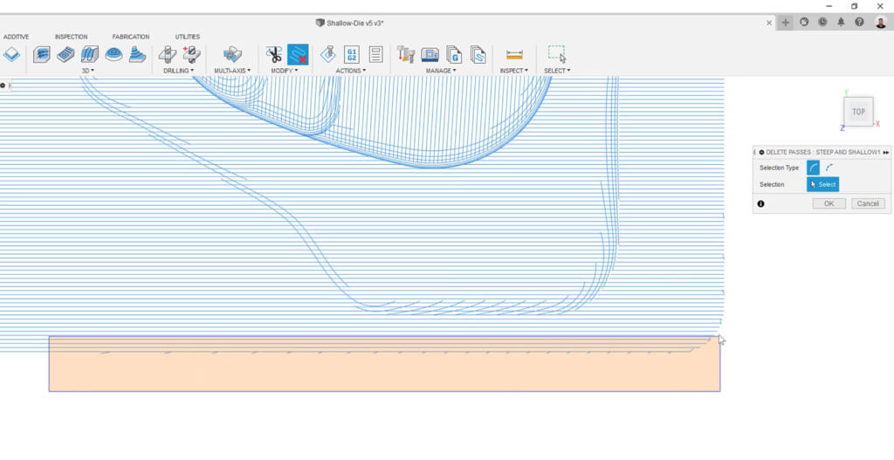Click the Drill operation icon
894x460 pixels.
(x=168, y=54)
